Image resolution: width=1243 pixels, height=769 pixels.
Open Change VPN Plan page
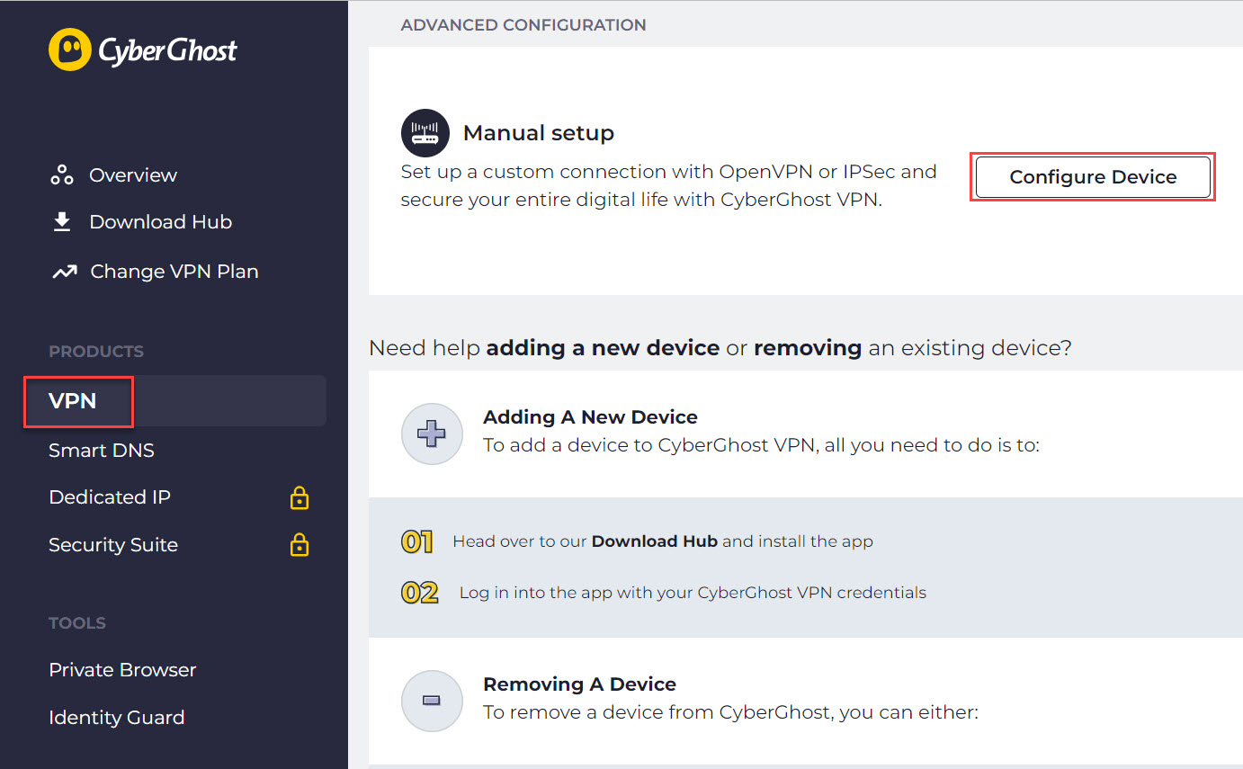(x=174, y=272)
